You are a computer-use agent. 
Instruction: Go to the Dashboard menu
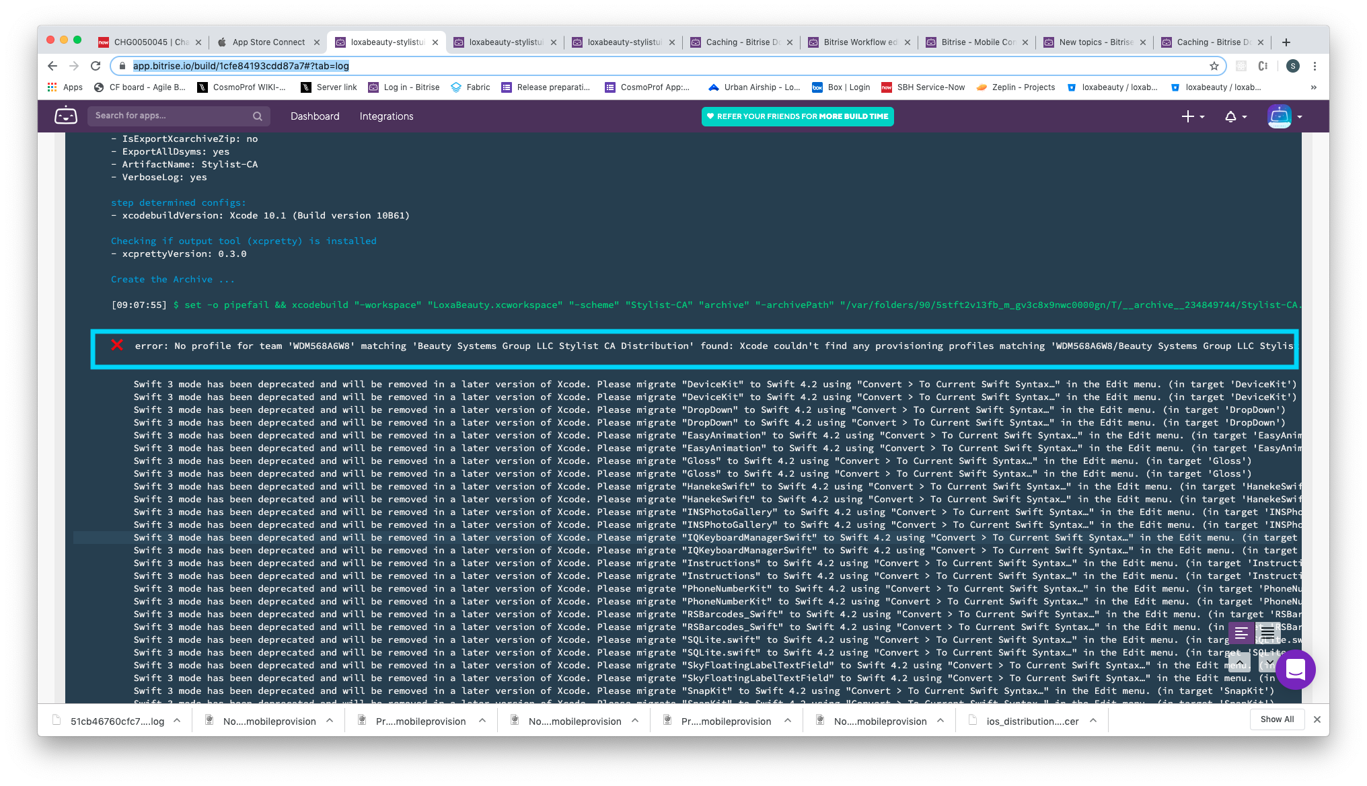pyautogui.click(x=315, y=116)
